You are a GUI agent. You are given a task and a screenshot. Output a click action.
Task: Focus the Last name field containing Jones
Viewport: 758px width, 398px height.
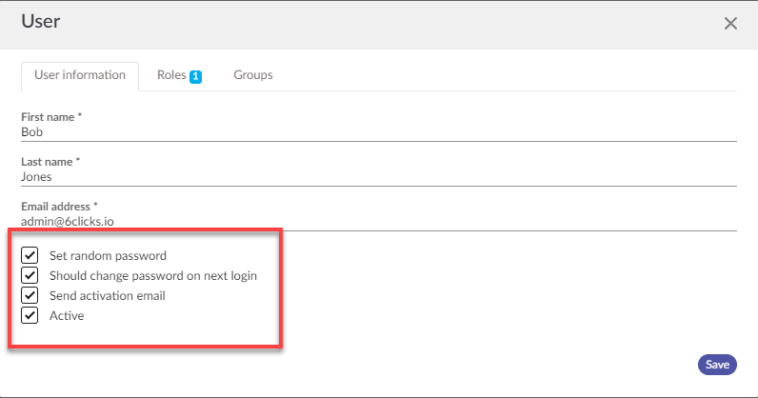[x=378, y=176]
